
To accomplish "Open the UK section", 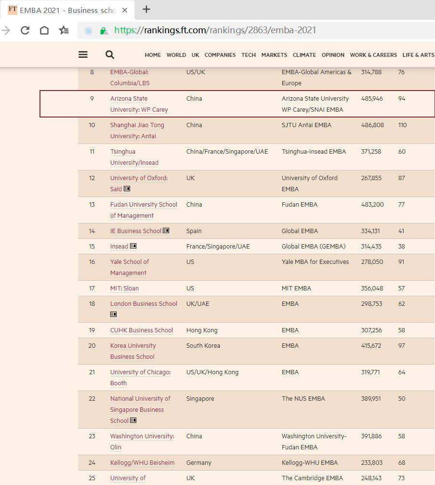I will 195,55.
